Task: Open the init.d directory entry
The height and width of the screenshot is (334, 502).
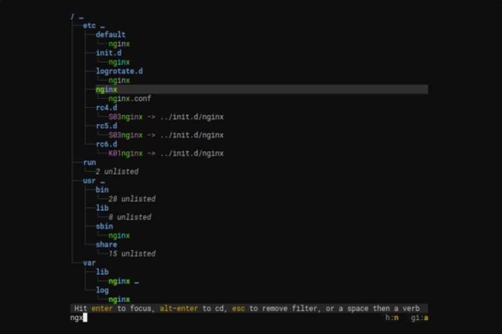Action: pos(109,53)
